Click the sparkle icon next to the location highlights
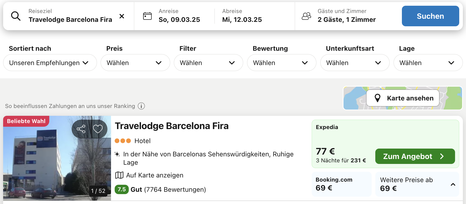Screen dimensions: 466x204 117,154
